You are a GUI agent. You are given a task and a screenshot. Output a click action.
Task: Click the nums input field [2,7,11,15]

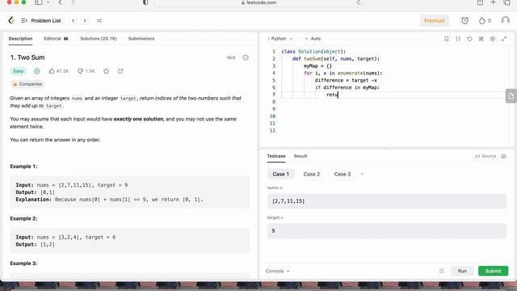coord(387,201)
